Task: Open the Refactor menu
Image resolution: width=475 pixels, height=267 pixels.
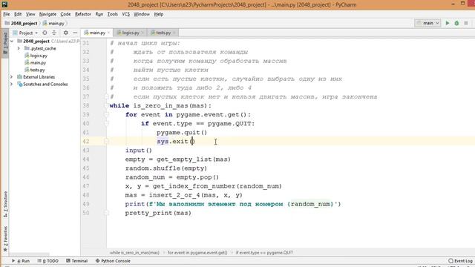Action: point(83,14)
